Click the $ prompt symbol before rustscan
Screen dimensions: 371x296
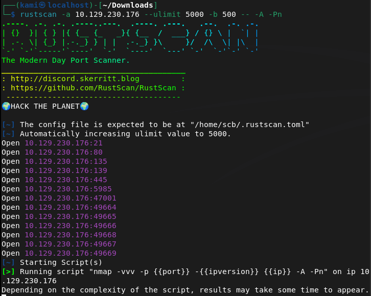click(x=13, y=14)
